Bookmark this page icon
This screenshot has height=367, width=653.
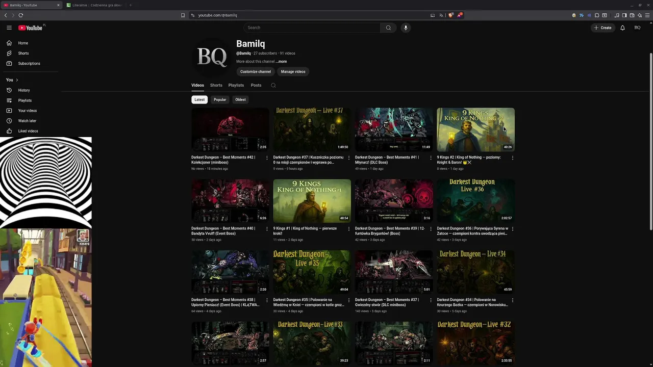click(183, 15)
